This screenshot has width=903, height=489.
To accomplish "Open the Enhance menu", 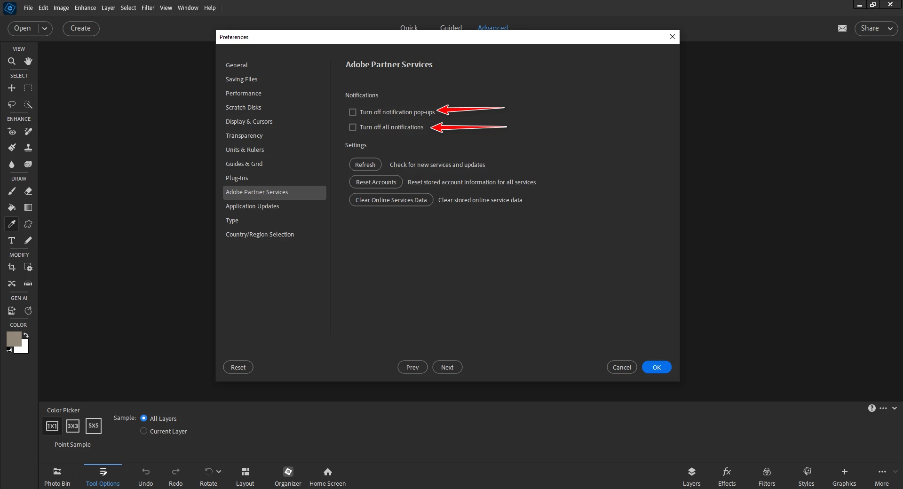I will tap(85, 8).
